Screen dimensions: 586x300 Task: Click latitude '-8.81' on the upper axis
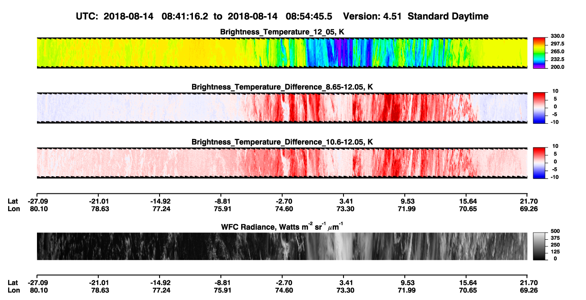click(222, 201)
